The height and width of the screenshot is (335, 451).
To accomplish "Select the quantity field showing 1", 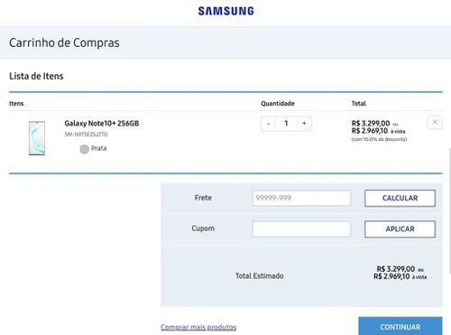I will click(x=286, y=124).
